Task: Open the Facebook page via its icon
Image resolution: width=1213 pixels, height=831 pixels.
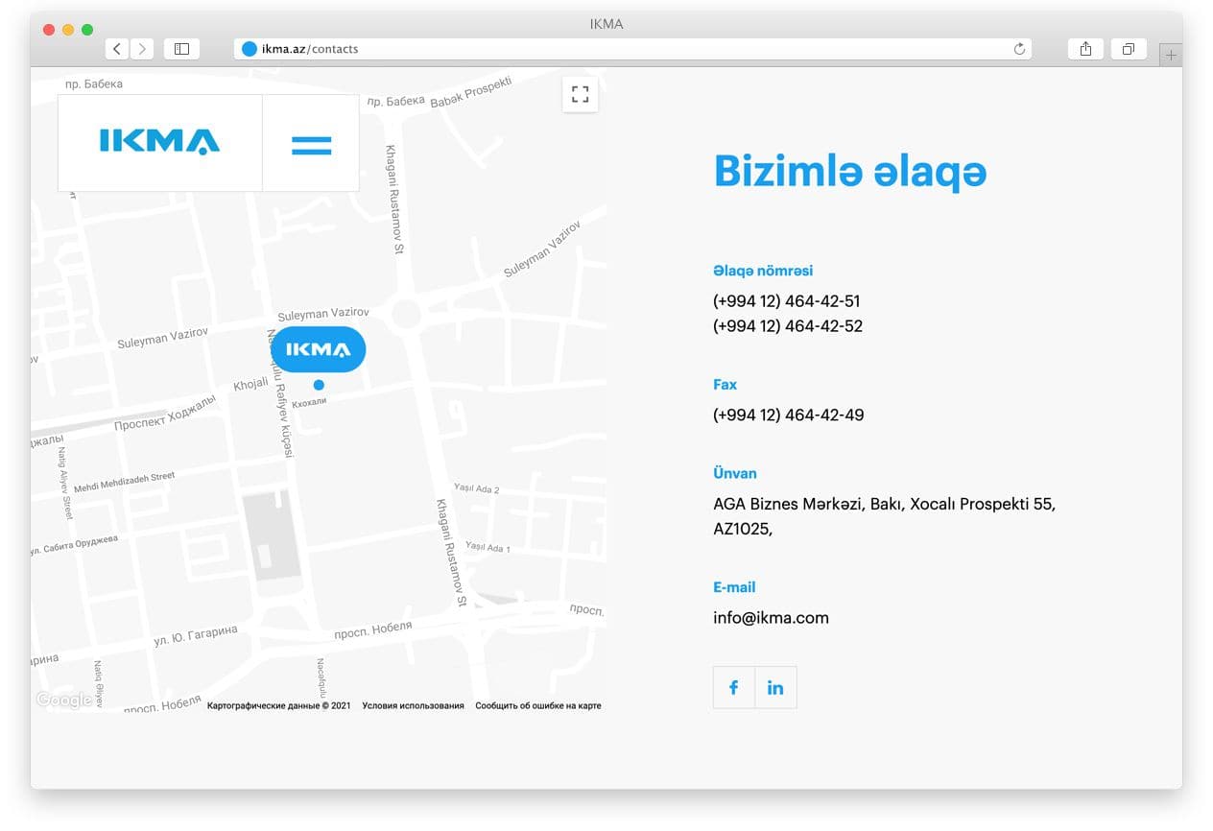Action: pyautogui.click(x=733, y=687)
